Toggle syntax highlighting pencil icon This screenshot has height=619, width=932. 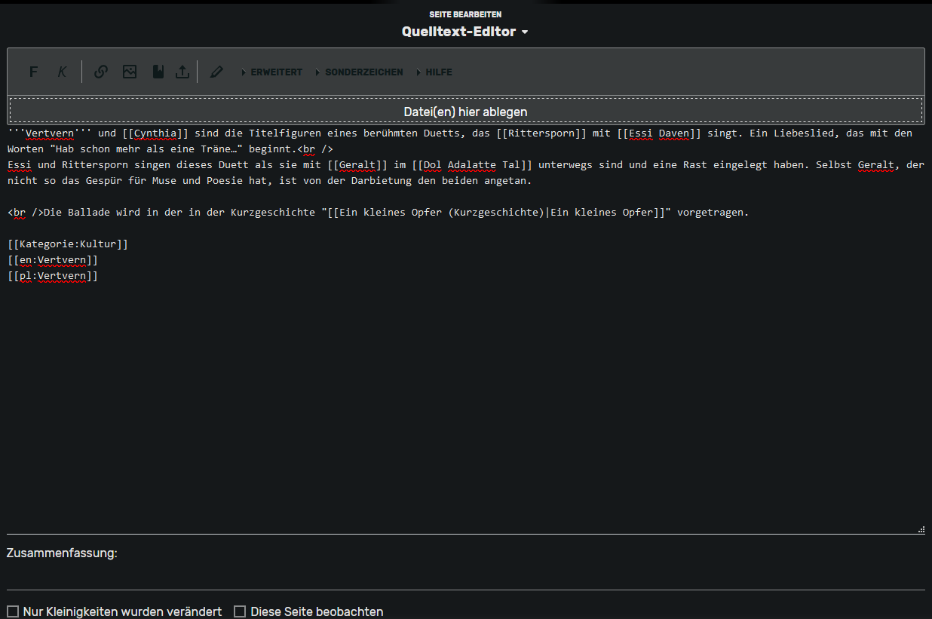pyautogui.click(x=216, y=72)
